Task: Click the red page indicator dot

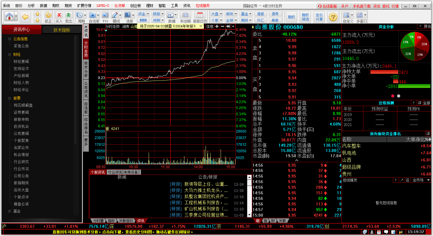Action: click(x=393, y=96)
